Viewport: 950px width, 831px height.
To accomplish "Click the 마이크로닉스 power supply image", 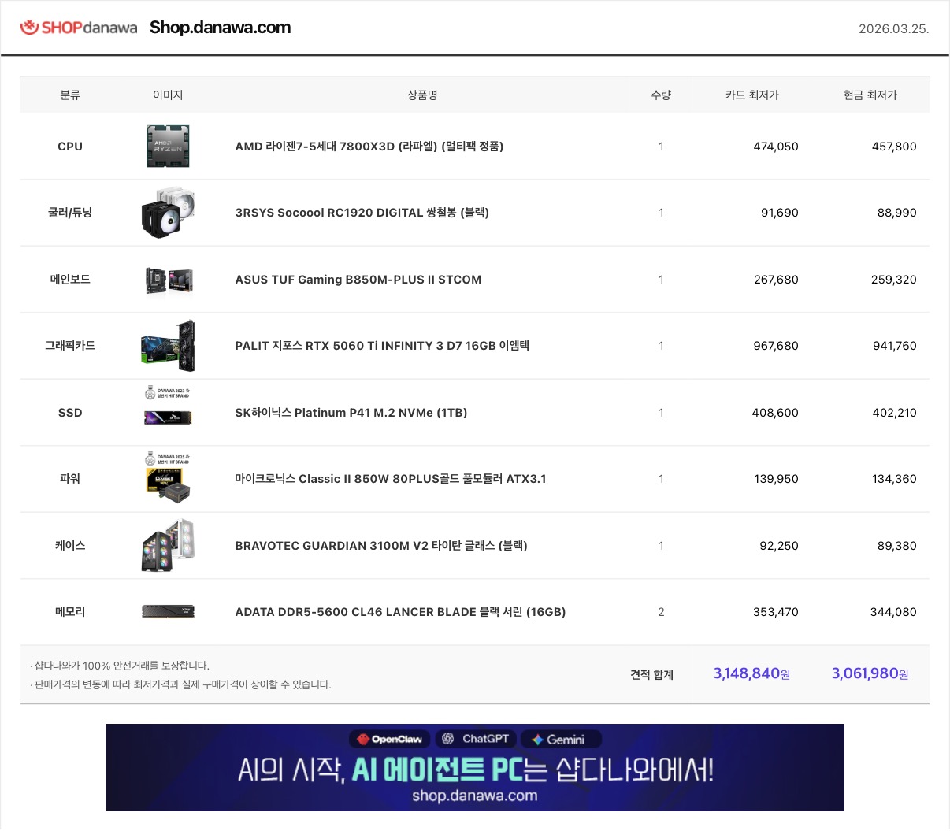I will 168,477.
